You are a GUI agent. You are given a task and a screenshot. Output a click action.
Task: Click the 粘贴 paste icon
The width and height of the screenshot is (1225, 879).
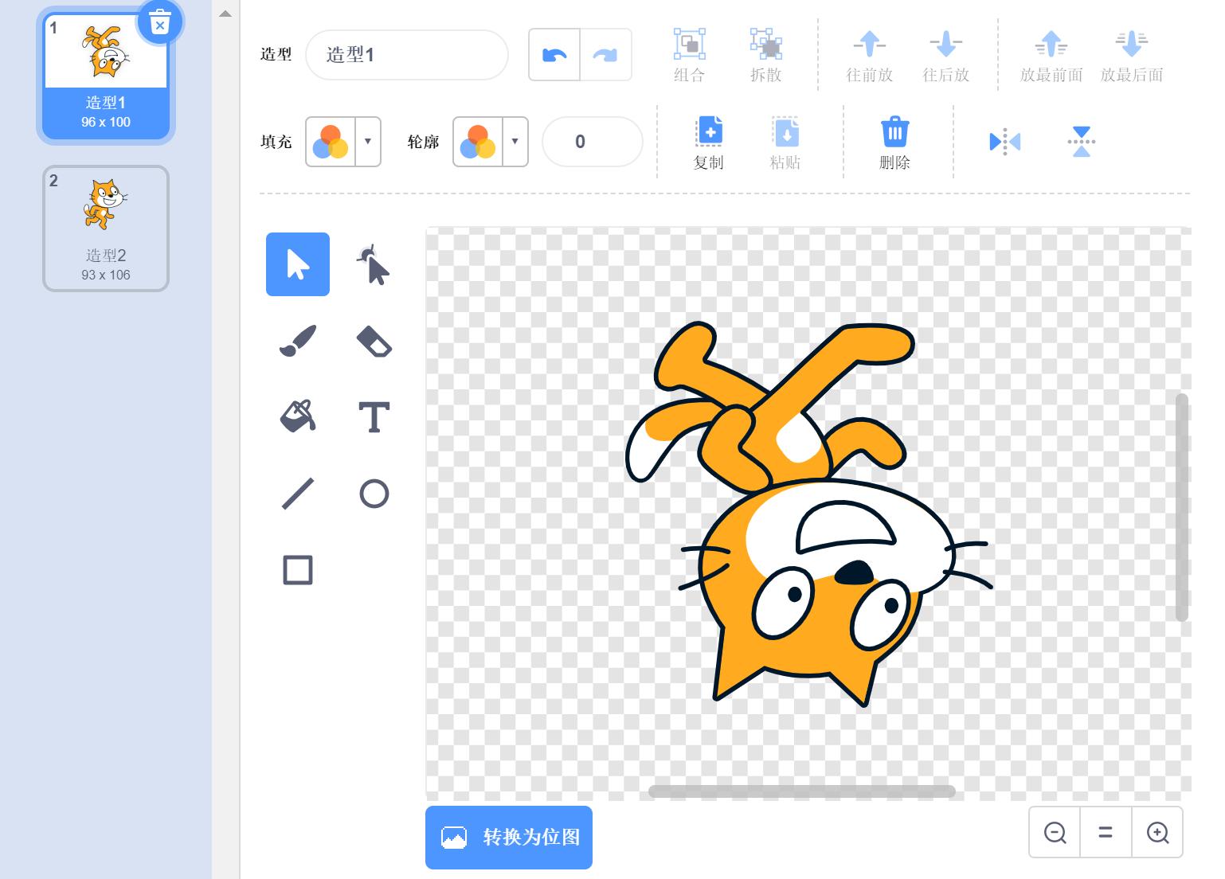(x=785, y=132)
